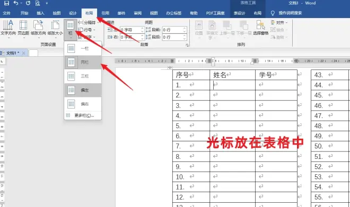The width and height of the screenshot is (350, 207).
Task: Expand the 行号 line numbers dropdown
Action: (x=87, y=30)
